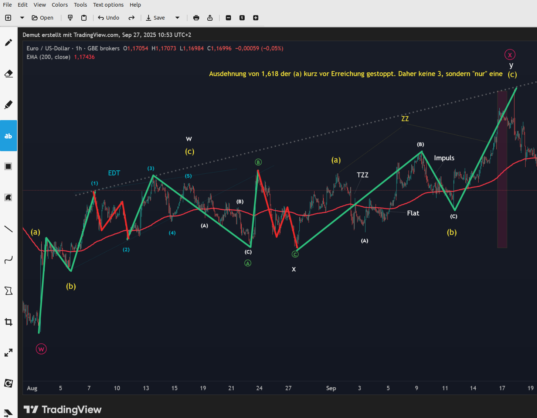Expand the Save options dropdown arrow
Viewport: 537px width, 418px height.
(x=177, y=18)
